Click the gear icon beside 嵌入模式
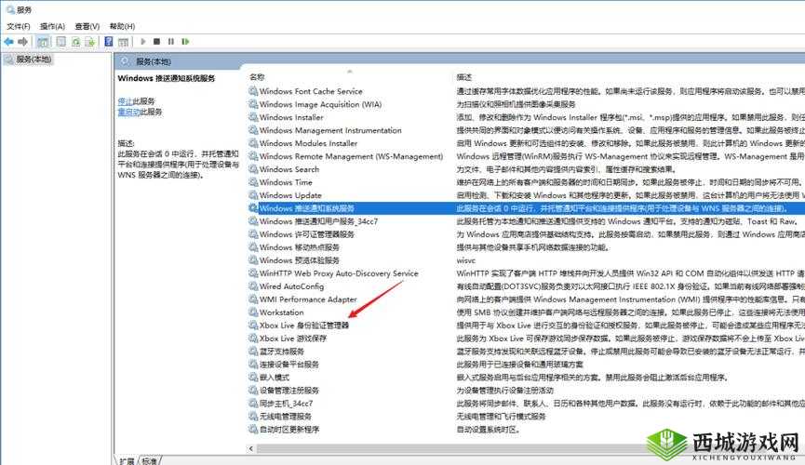Image resolution: width=805 pixels, height=465 pixels. [x=253, y=378]
